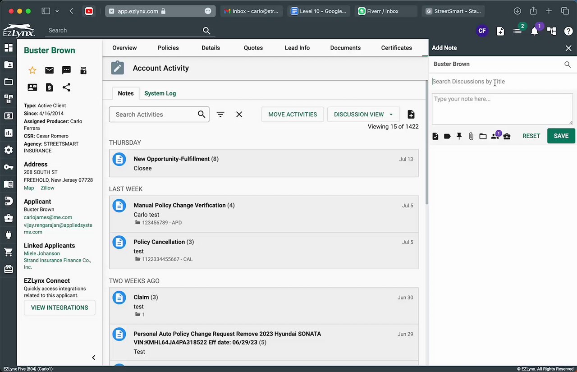Open the task list icon with badge 2

[518, 31]
